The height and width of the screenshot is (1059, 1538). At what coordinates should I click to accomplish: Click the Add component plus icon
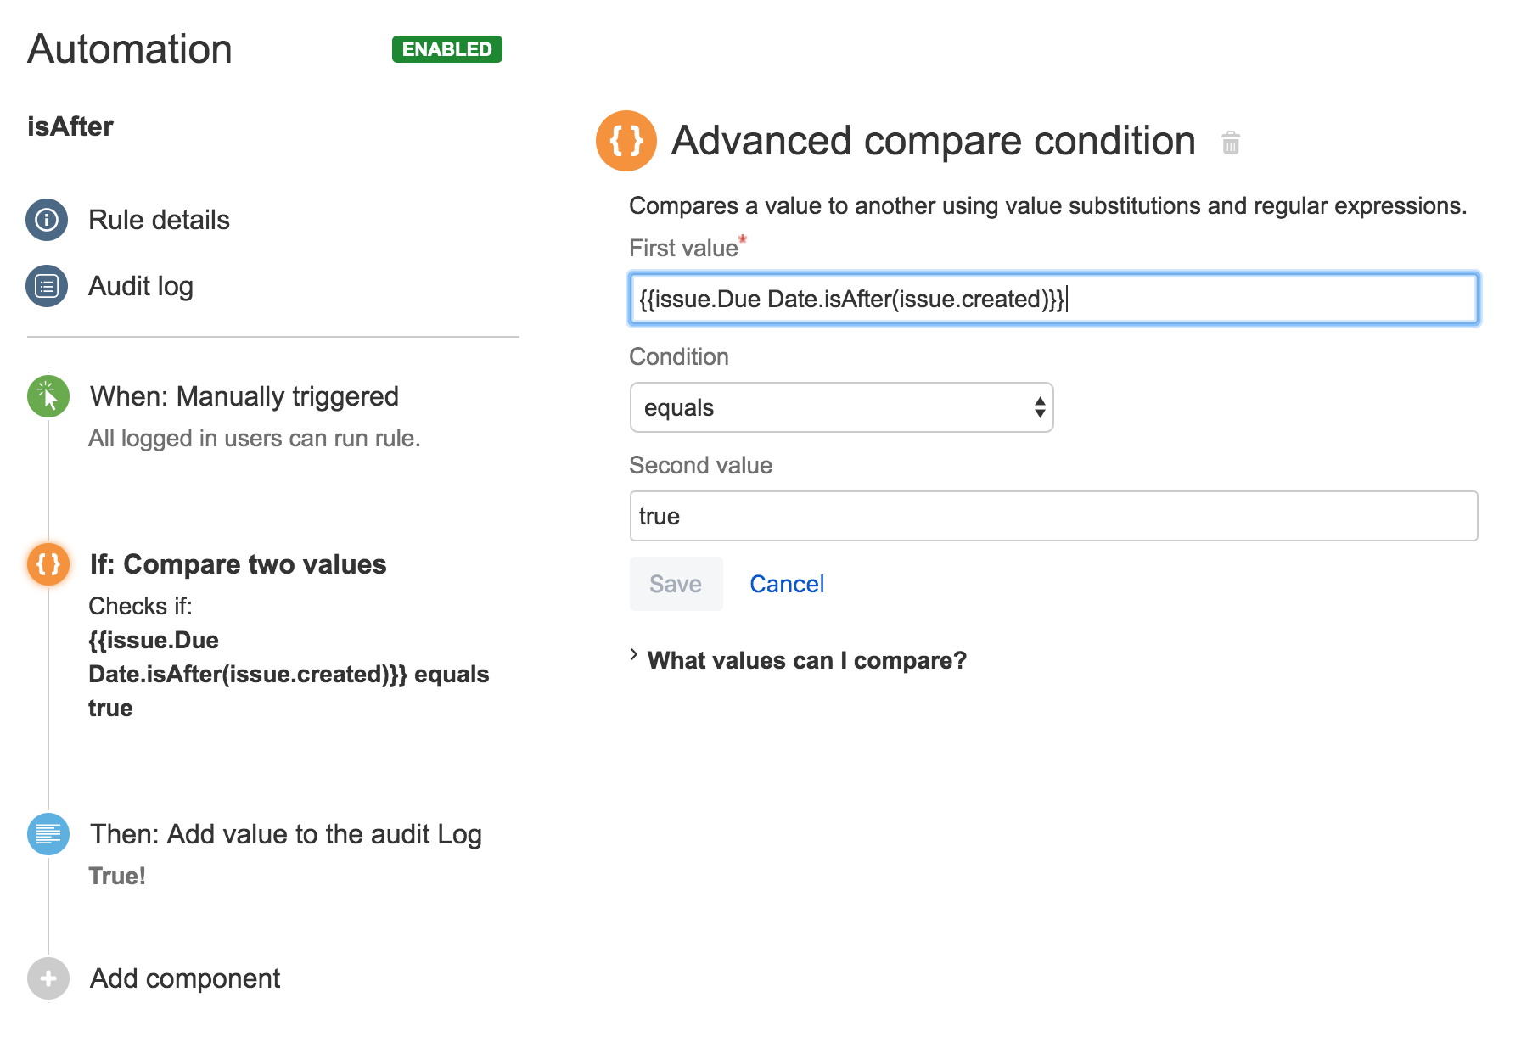point(48,978)
